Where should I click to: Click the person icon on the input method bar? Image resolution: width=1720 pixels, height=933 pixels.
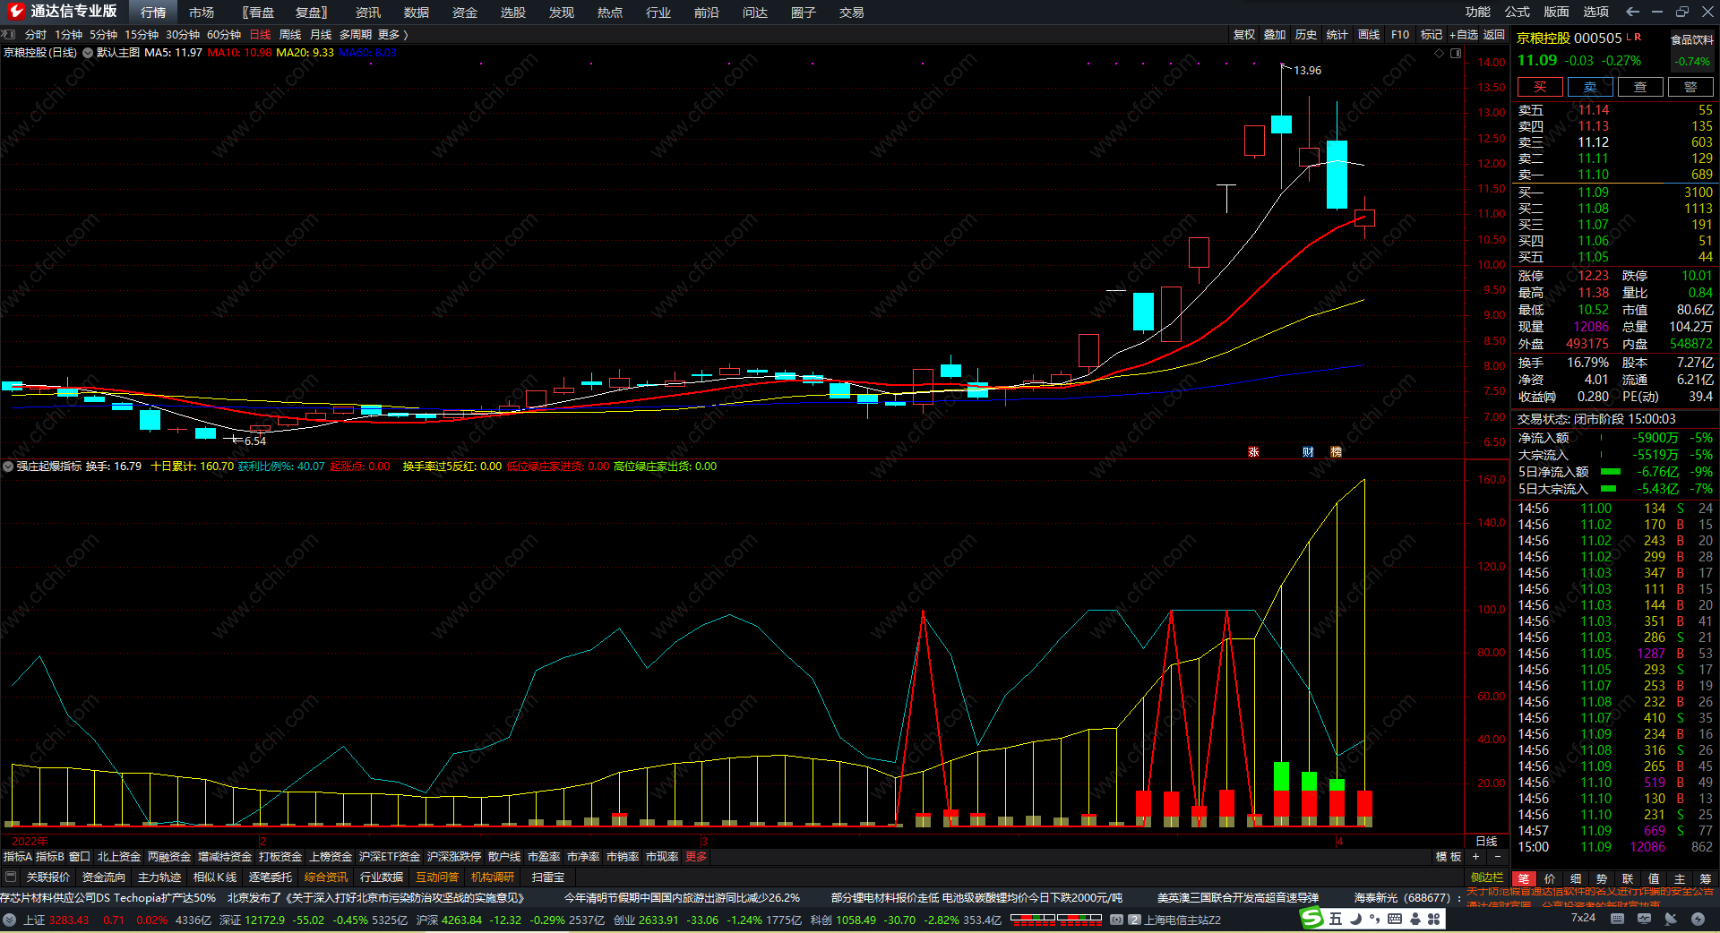pyautogui.click(x=1415, y=919)
